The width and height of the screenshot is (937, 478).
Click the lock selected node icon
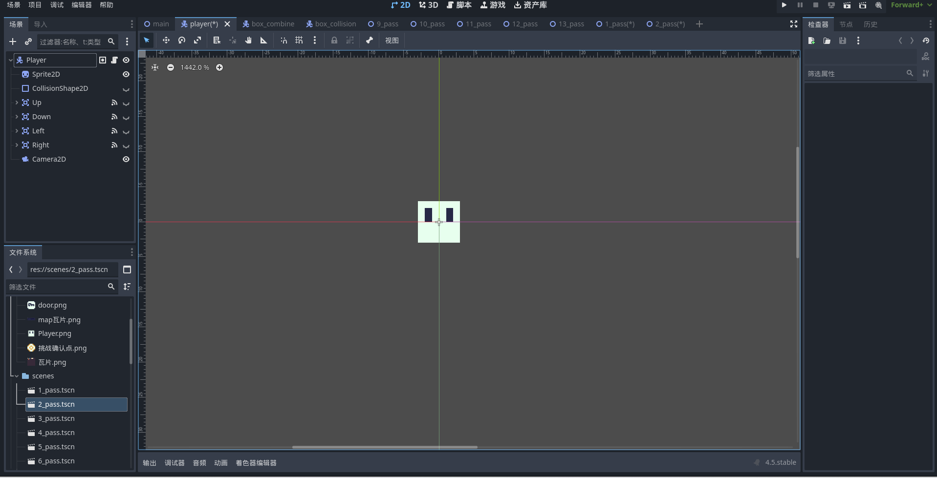coord(334,41)
